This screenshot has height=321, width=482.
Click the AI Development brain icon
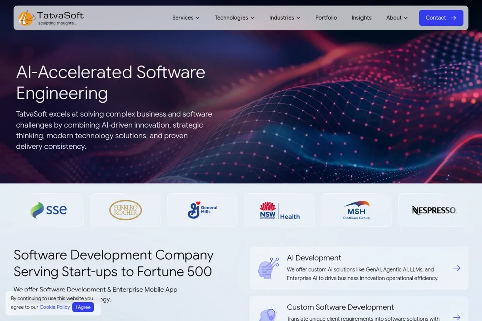268,268
